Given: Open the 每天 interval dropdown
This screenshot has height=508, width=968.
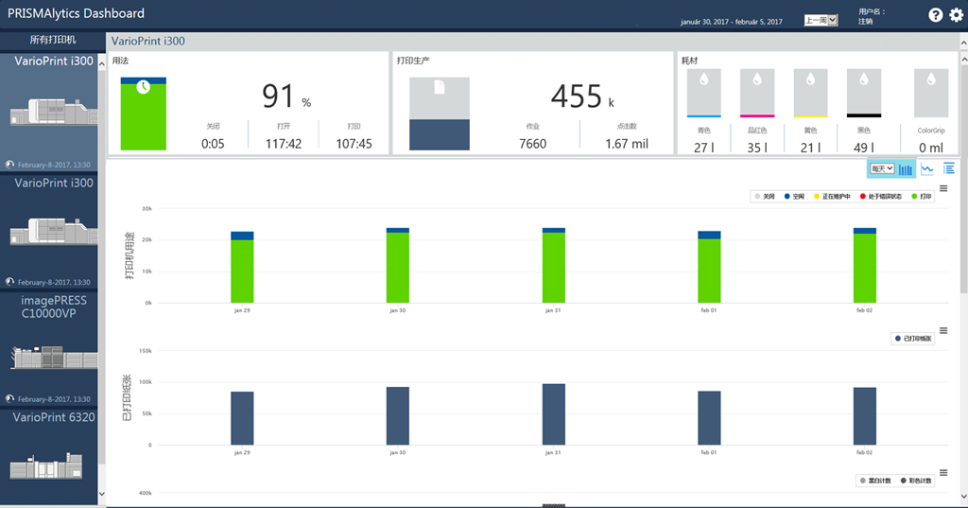Looking at the screenshot, I should (x=882, y=168).
